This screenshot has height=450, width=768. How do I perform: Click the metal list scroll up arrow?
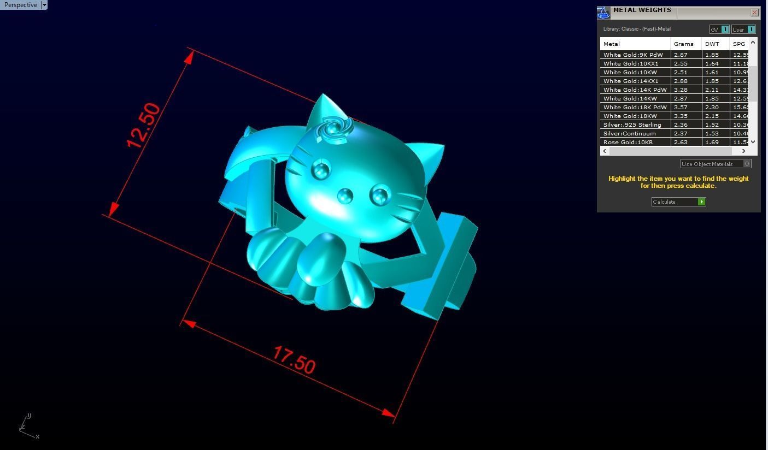tap(753, 42)
